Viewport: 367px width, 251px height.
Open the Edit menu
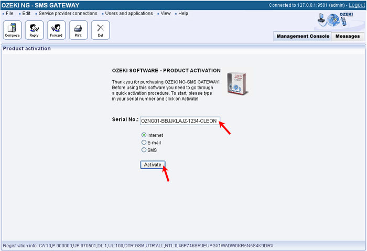(26, 13)
